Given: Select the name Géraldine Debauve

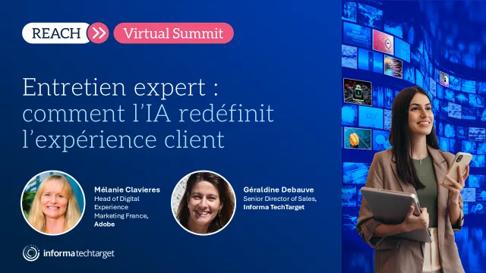Looking at the screenshot, I should click(x=279, y=190).
